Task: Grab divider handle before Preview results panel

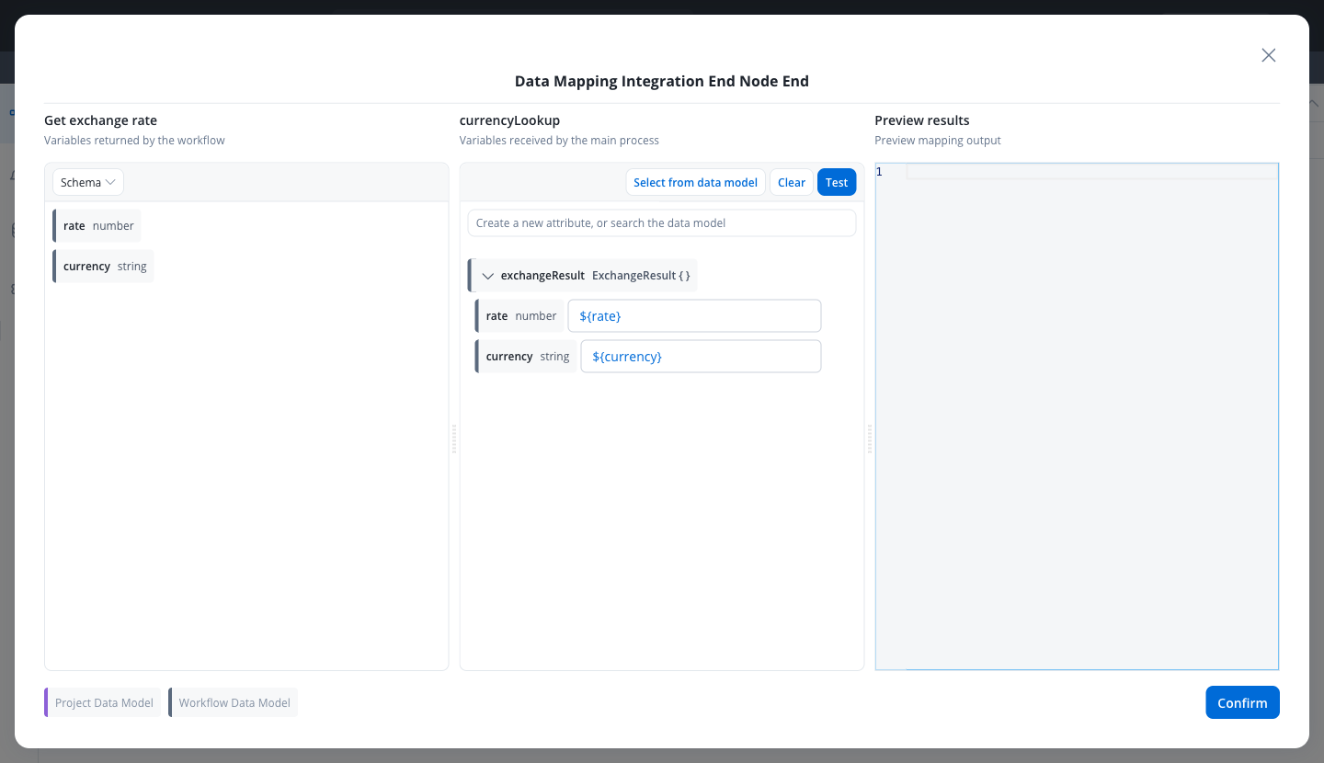Action: pos(870,438)
